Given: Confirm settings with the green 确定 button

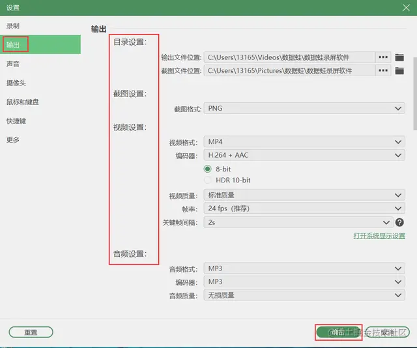Looking at the screenshot, I should tap(339, 332).
